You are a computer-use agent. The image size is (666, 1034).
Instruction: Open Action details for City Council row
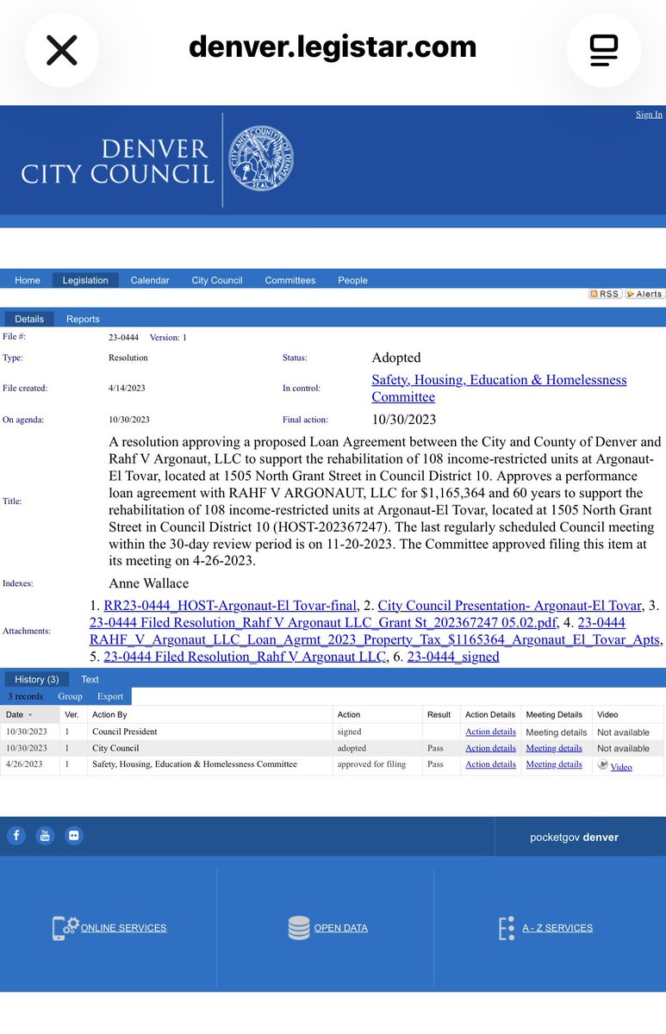[x=490, y=748]
